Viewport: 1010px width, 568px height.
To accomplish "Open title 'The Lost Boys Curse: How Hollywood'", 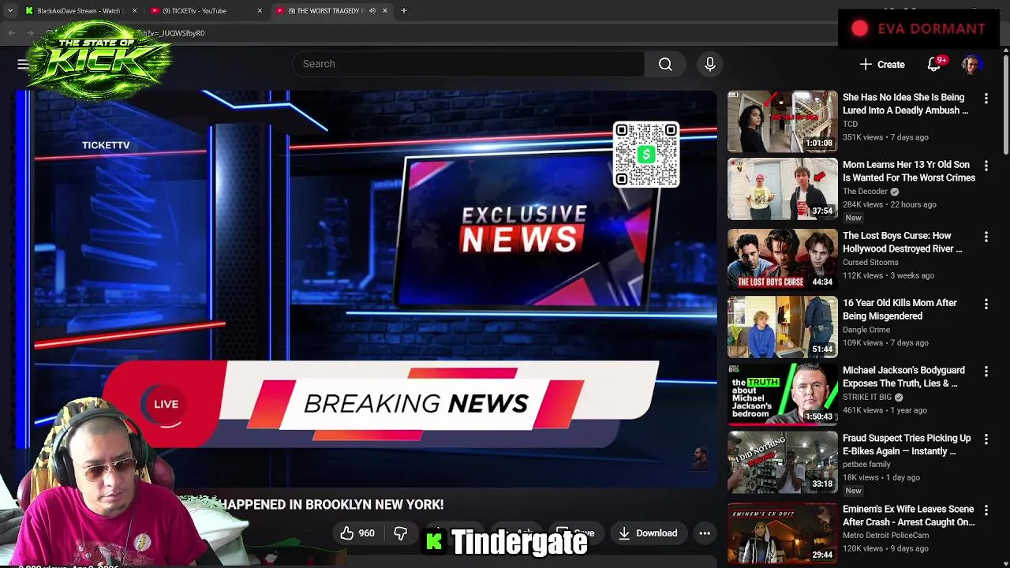I will click(x=903, y=242).
